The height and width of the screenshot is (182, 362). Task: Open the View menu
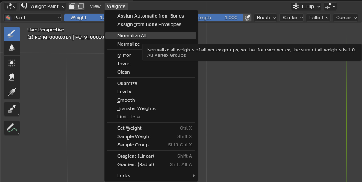point(95,6)
